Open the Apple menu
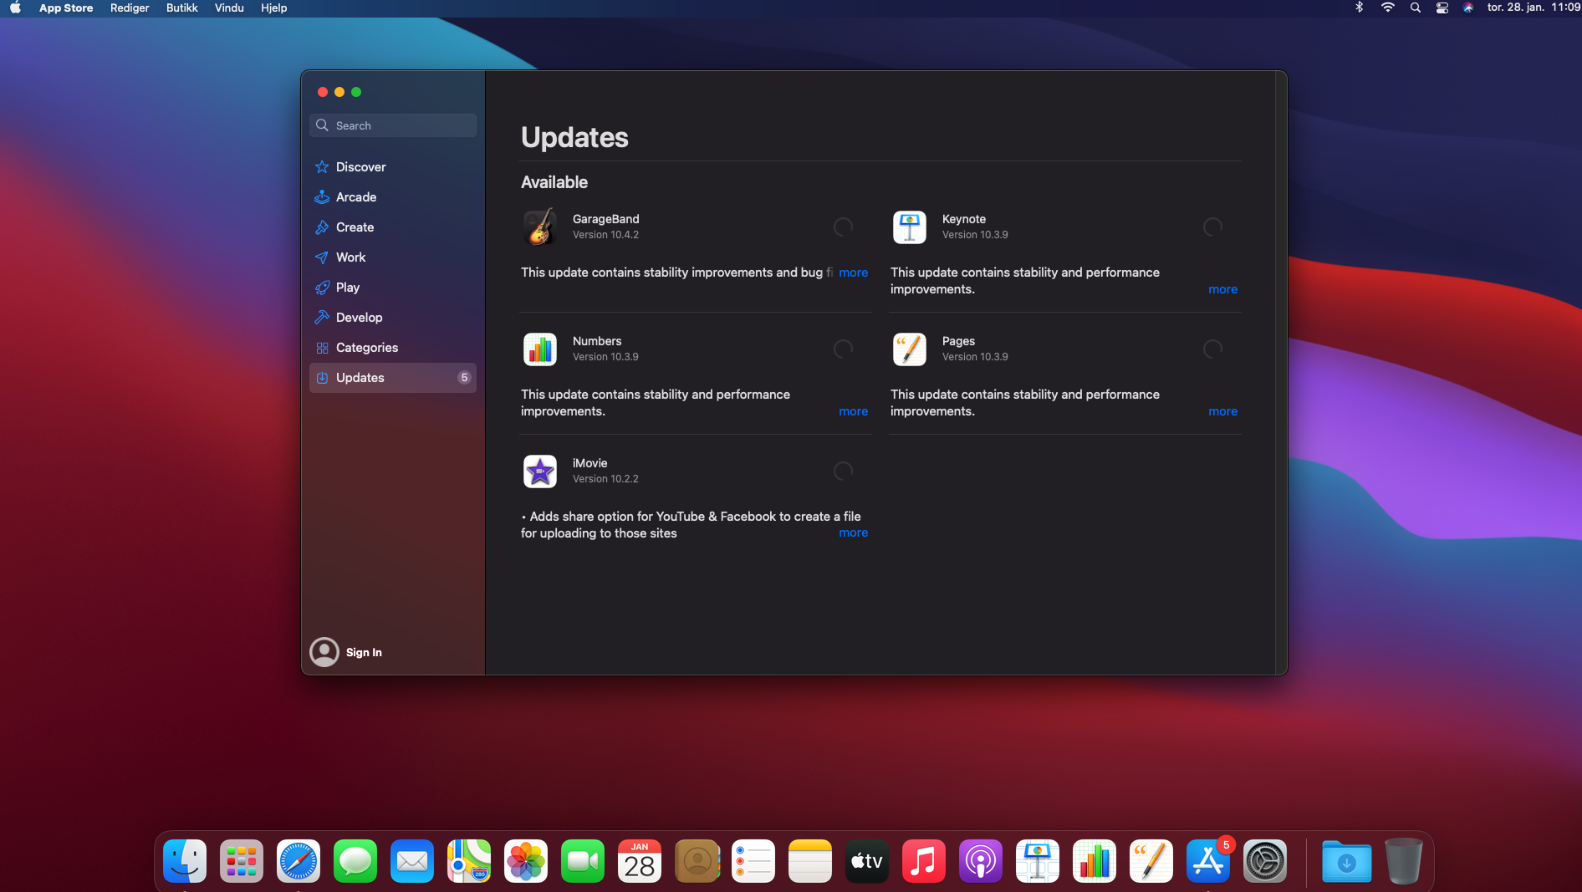 point(15,8)
